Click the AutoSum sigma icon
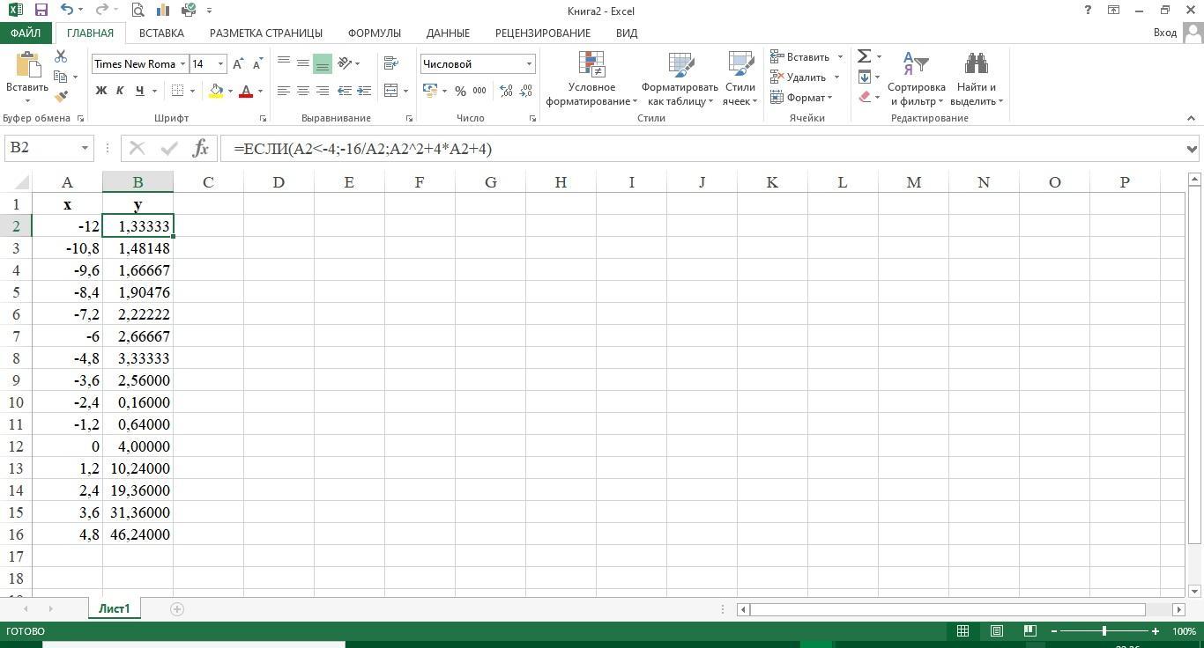Viewport: 1204px width, 648px height. [x=865, y=56]
